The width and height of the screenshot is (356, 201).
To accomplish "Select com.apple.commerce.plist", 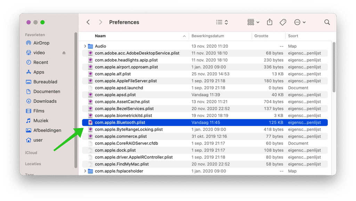I will (205, 136).
